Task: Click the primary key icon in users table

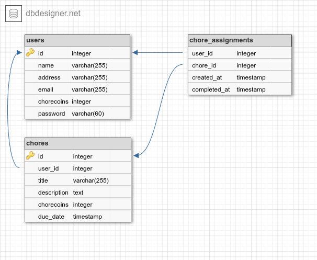Action: coord(30,52)
